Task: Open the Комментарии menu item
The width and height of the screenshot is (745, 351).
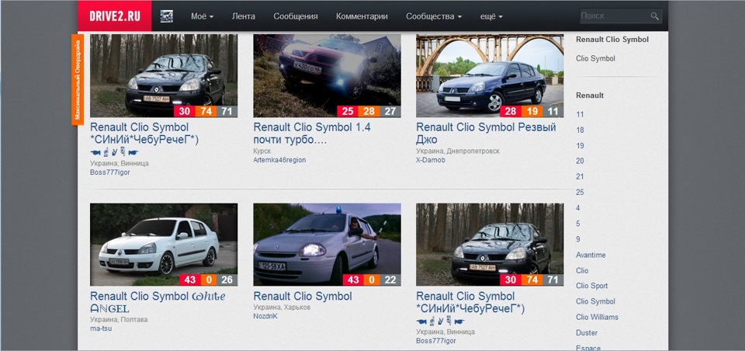Action: 362,16
